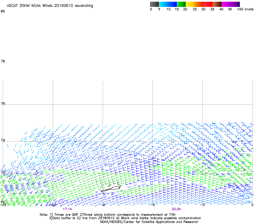Select the chart title 'ASCAT 25KM NOAA Winds 20160610 ascending'

50,6
